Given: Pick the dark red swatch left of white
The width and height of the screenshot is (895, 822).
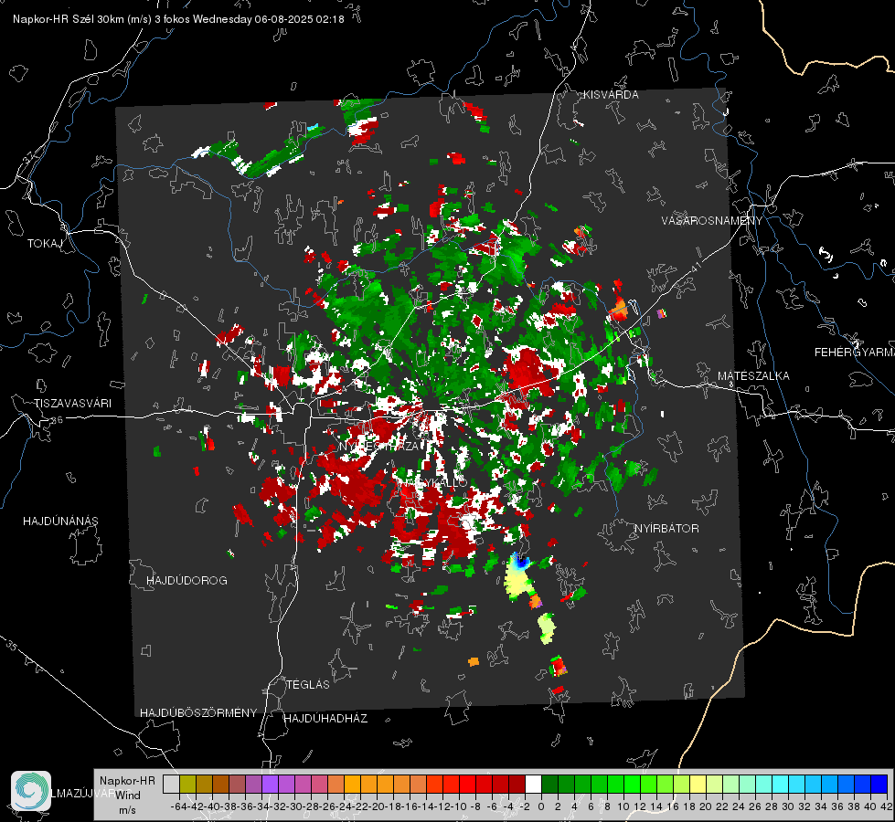Looking at the screenshot, I should point(517,784).
